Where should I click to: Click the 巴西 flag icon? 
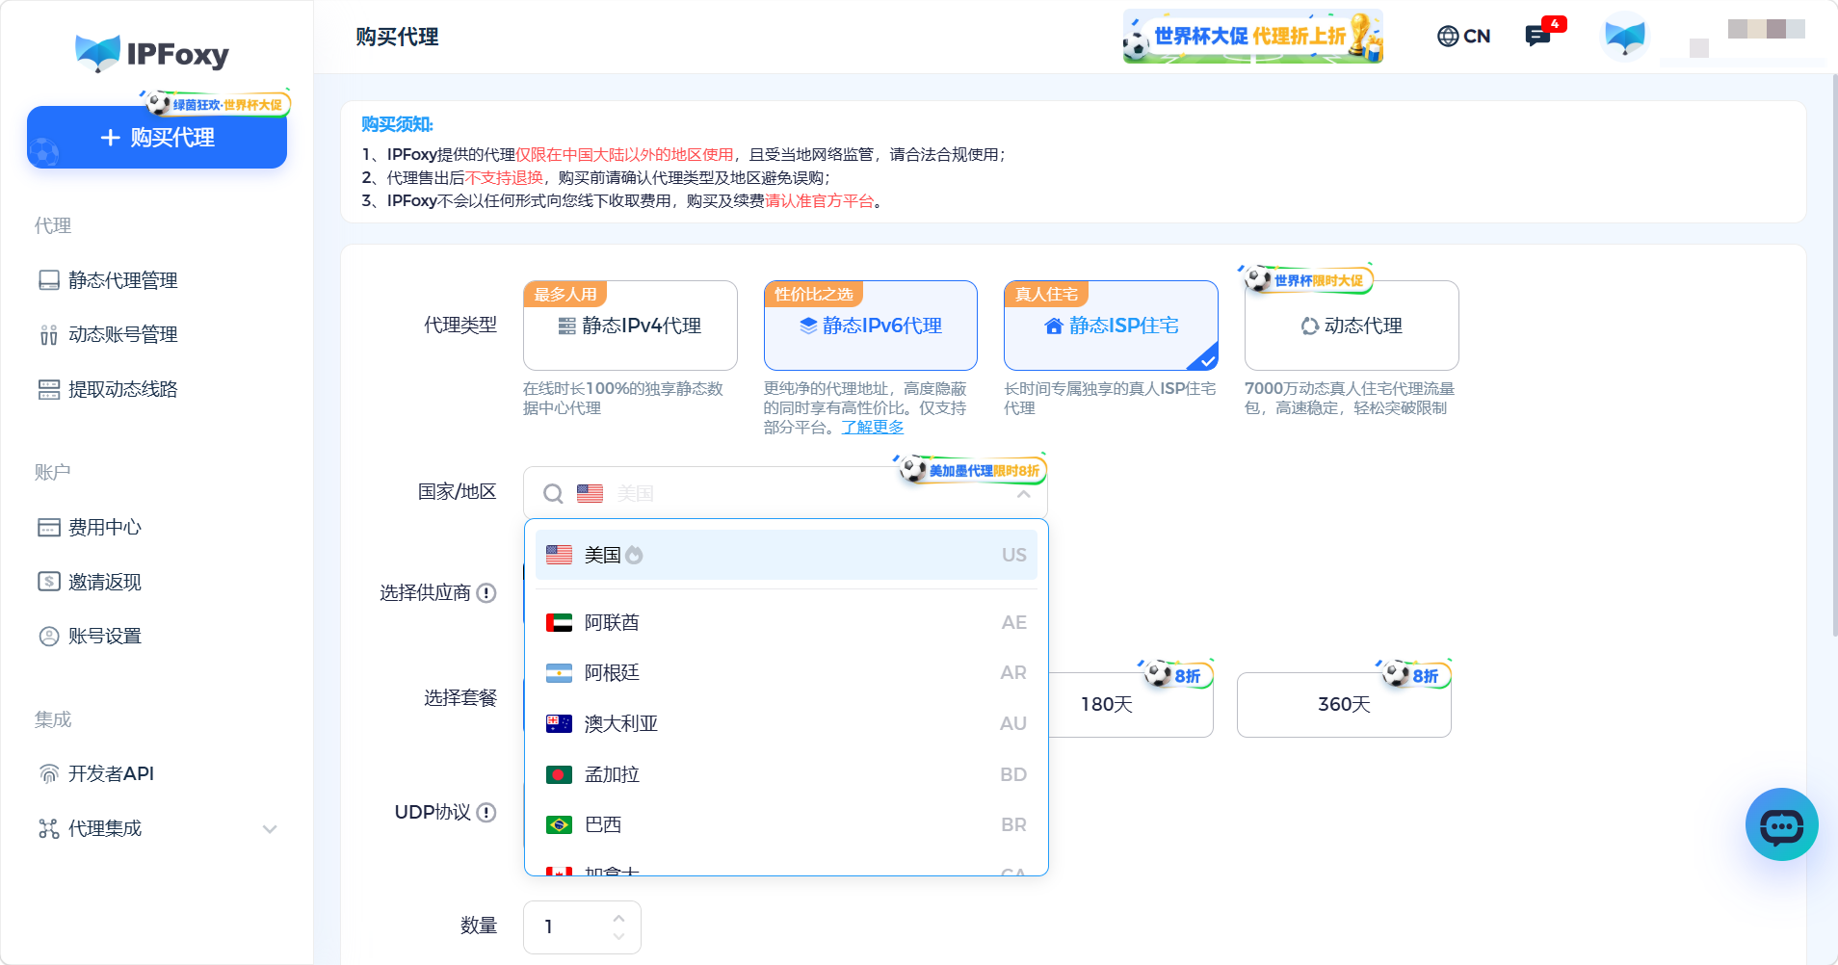coord(559,824)
